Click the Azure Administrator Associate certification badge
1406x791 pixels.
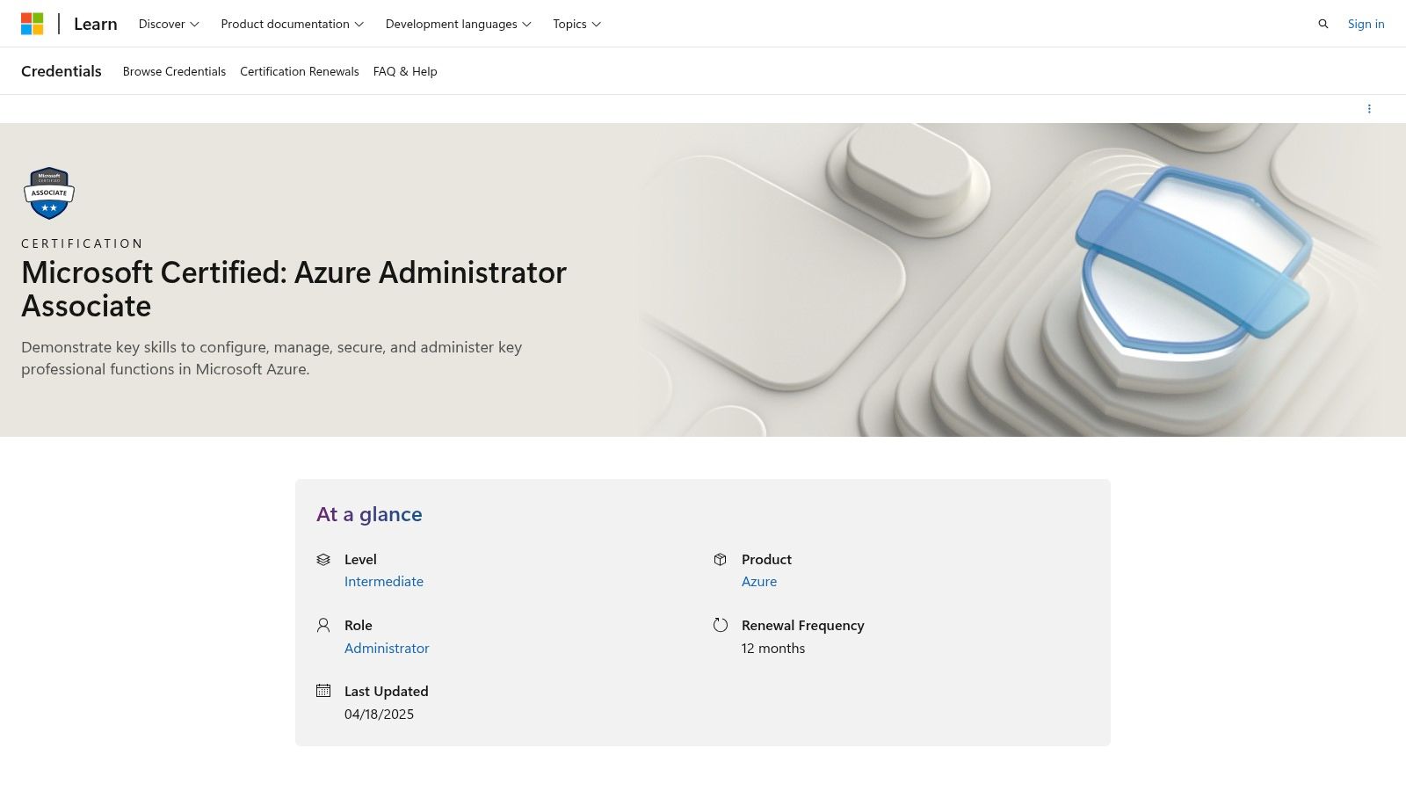(x=48, y=193)
